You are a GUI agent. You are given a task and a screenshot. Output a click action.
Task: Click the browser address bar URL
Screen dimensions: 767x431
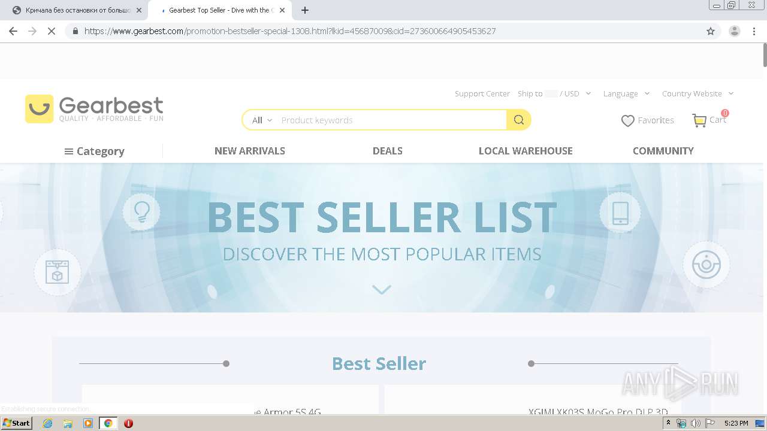point(290,31)
